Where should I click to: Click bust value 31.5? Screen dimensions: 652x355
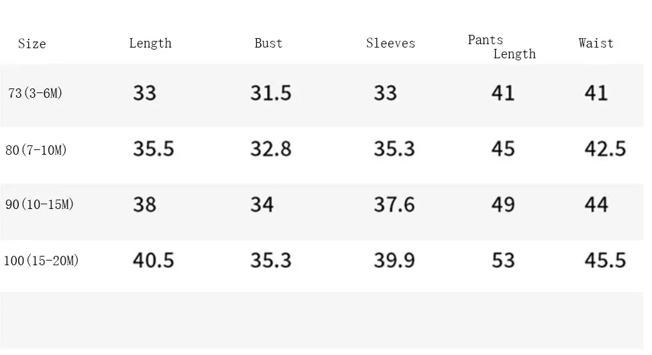(271, 92)
